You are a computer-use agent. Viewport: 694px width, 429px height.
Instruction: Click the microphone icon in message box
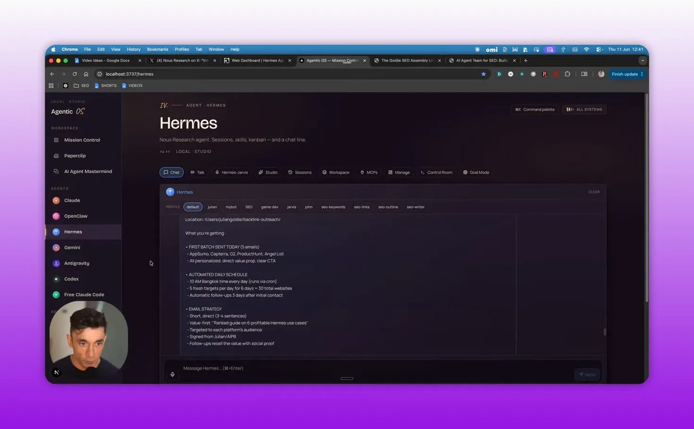(172, 374)
